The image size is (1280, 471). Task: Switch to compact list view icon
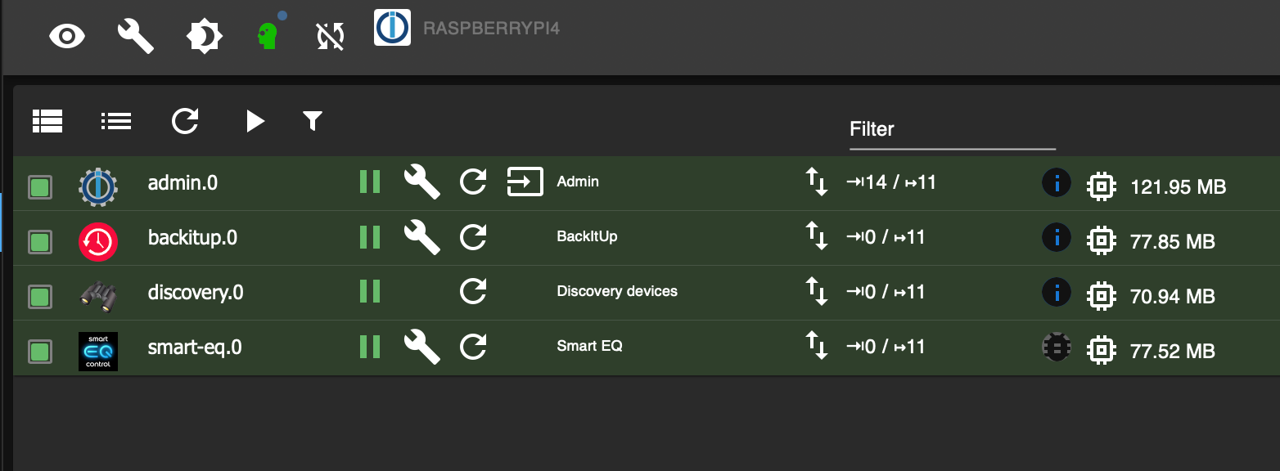click(116, 121)
